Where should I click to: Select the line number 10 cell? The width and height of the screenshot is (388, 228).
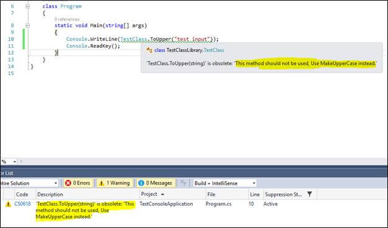(251, 204)
